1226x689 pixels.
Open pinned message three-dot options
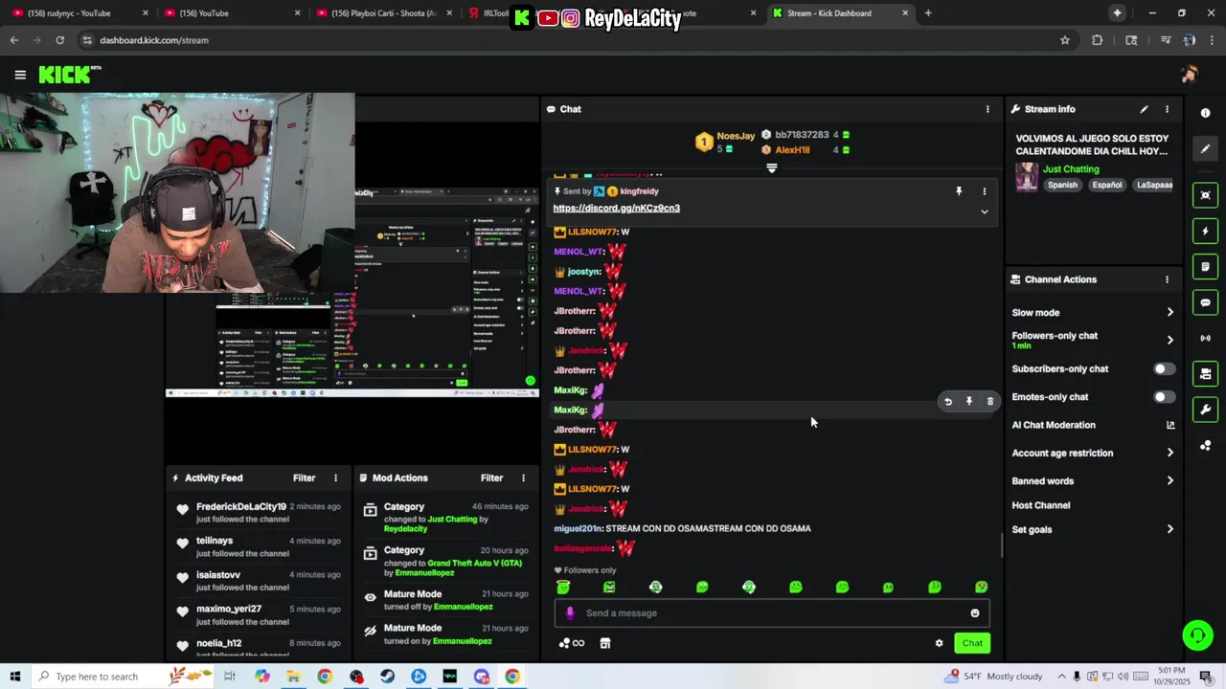[984, 191]
